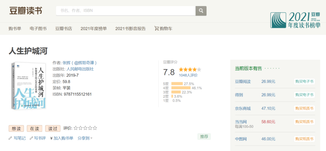The width and height of the screenshot is (326, 151).
Task: Click the search magnifier icon button
Action: tap(201, 11)
